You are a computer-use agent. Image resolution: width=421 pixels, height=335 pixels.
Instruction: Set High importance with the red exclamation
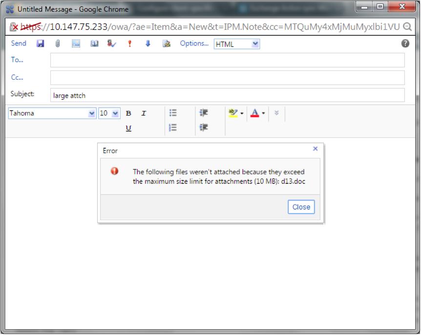[129, 44]
